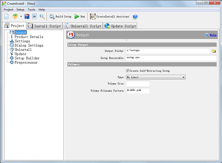Click the New Project toolbar icon
The image size is (222, 163).
coord(7,17)
